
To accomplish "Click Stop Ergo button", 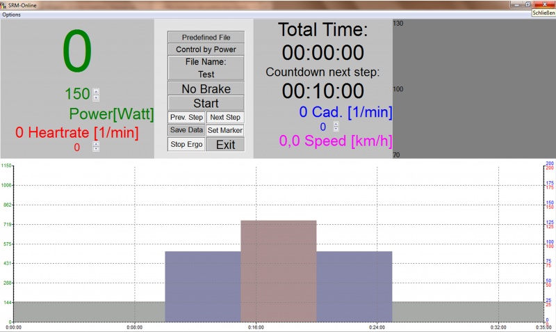I will point(186,144).
